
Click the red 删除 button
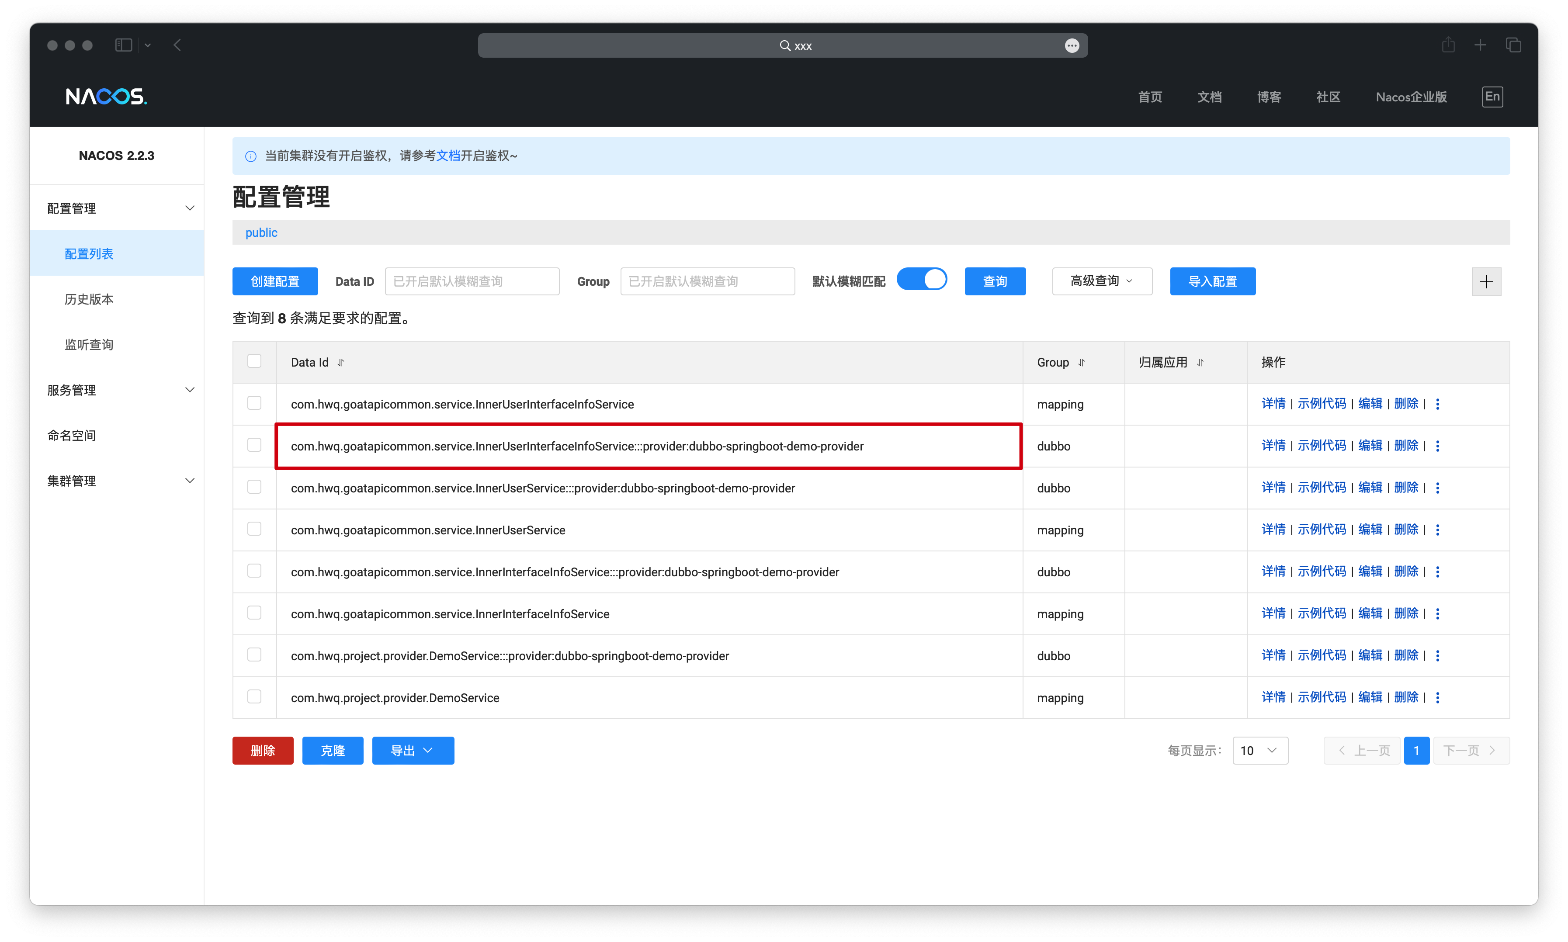[263, 750]
